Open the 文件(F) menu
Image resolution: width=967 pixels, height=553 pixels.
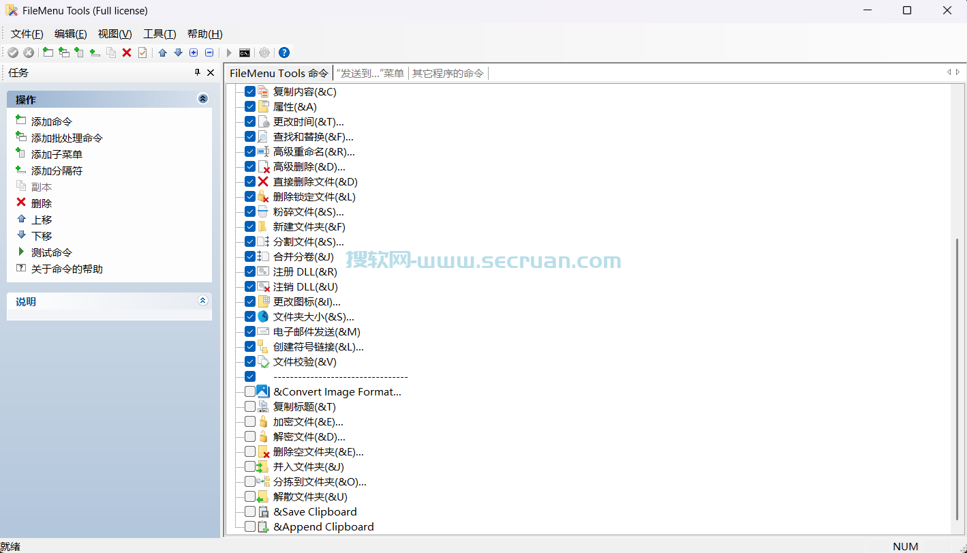point(27,34)
